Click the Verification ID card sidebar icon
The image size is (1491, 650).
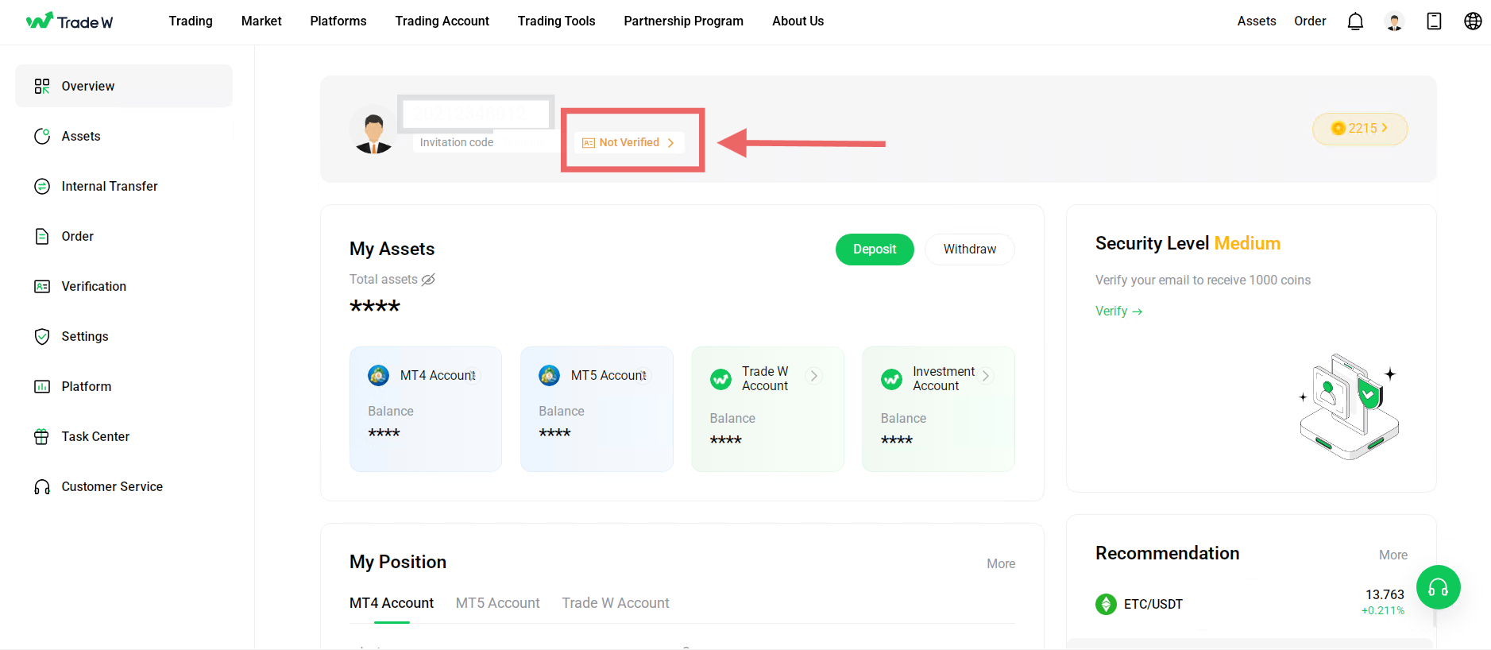[x=42, y=286]
